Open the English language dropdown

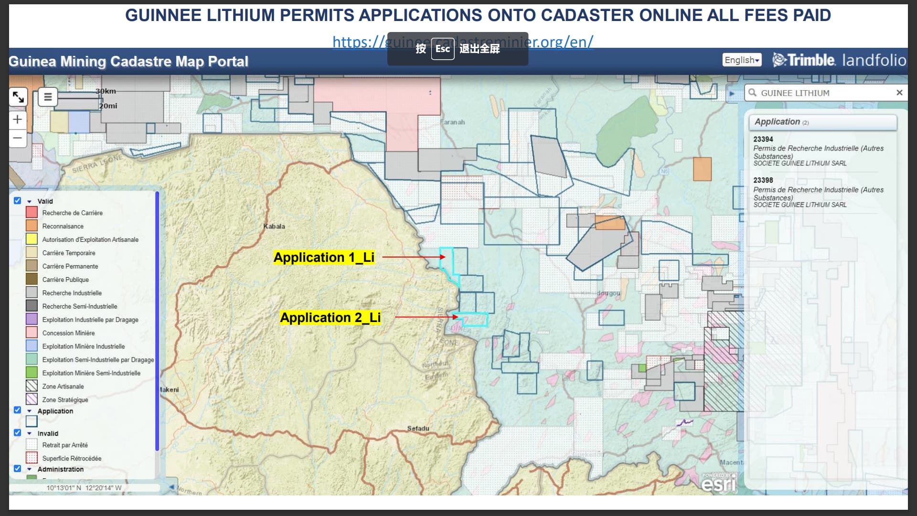[x=741, y=60]
